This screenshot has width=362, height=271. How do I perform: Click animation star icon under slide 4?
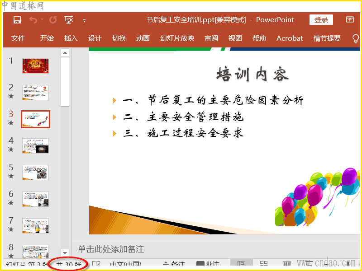pos(11,150)
